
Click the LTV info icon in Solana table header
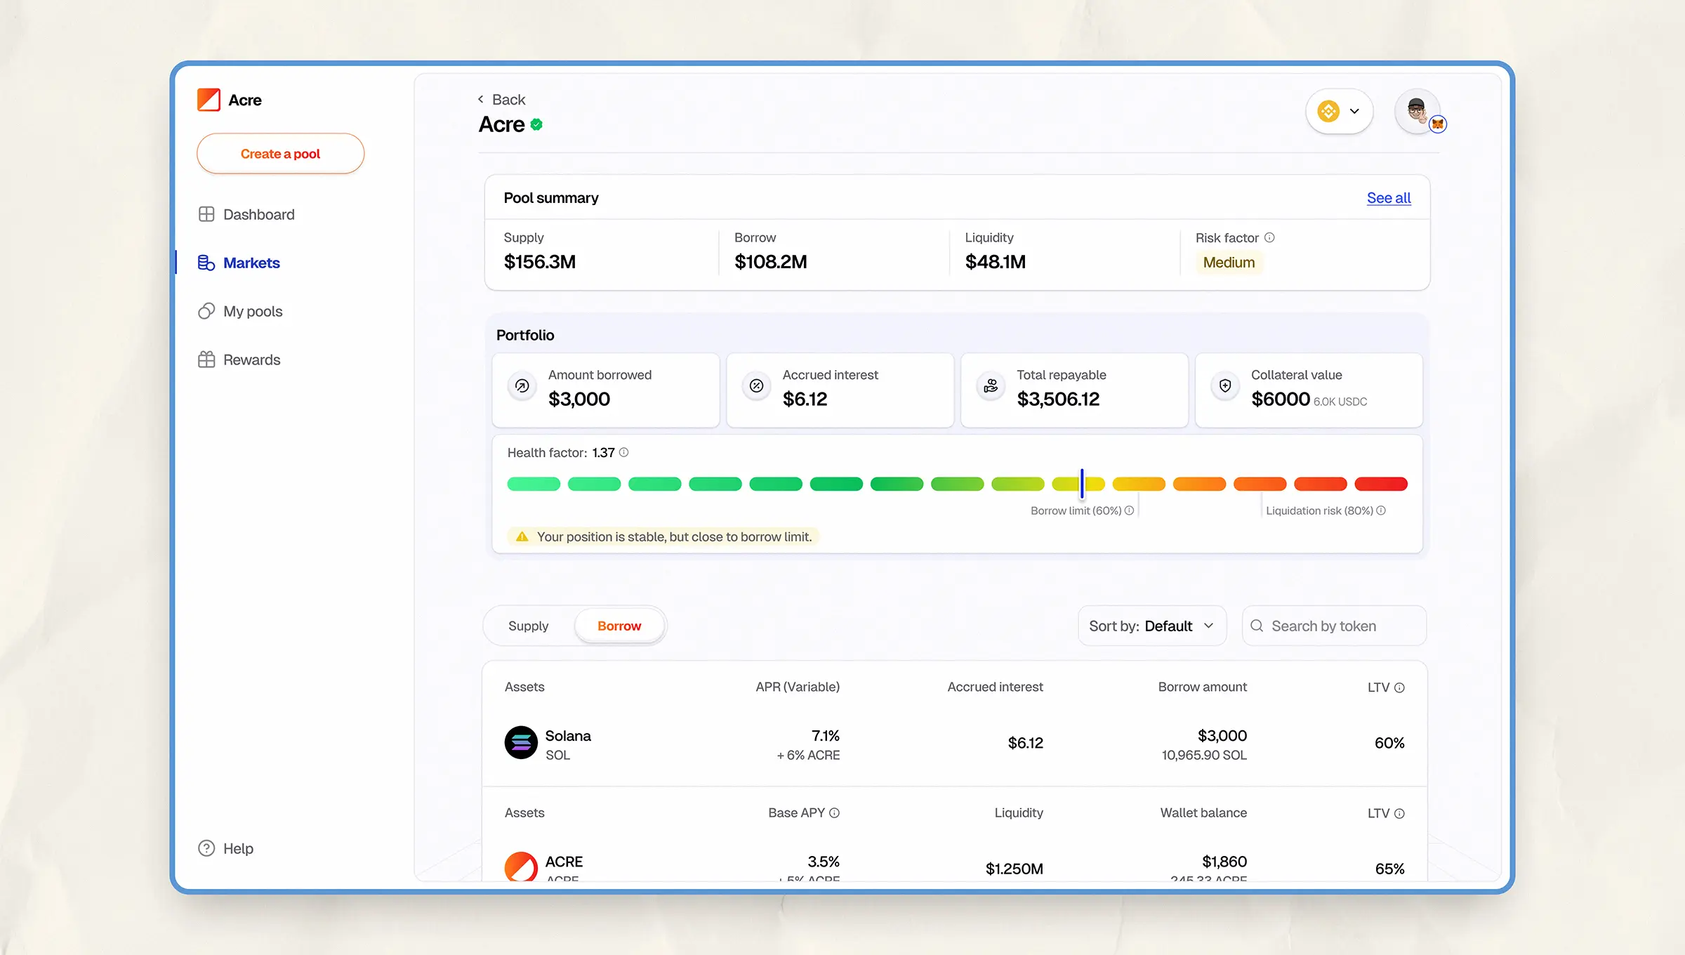coord(1399,687)
